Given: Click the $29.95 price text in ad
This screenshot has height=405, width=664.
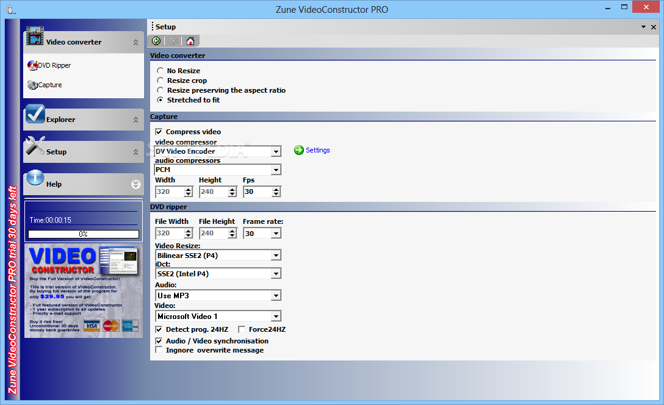Looking at the screenshot, I should [52, 296].
